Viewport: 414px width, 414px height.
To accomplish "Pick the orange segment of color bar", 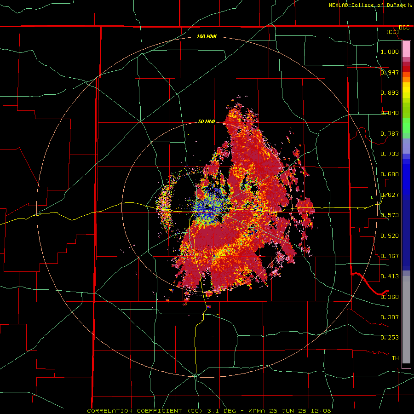I will (406, 80).
